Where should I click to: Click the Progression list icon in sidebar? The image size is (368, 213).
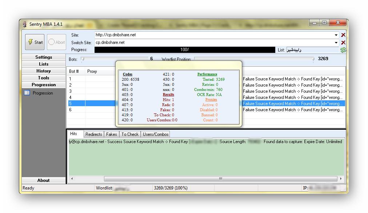coord(27,93)
